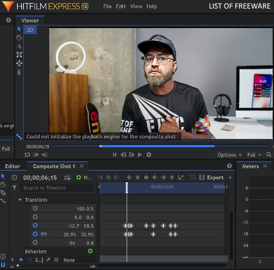
Task: Select the timeline arrow selection tool
Action: [2, 176]
